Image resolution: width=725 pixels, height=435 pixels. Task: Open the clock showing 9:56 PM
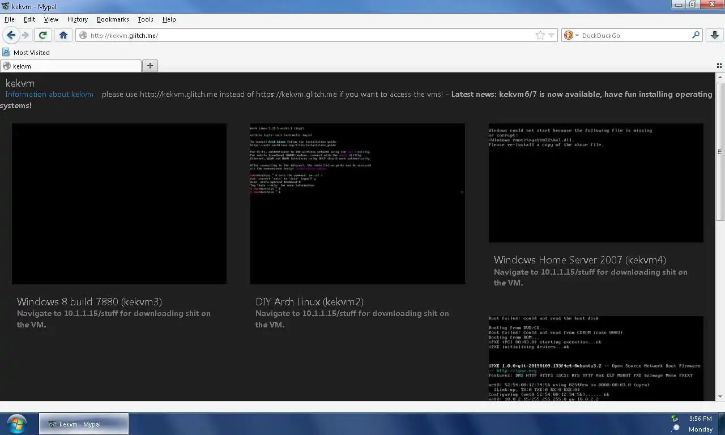[700, 419]
